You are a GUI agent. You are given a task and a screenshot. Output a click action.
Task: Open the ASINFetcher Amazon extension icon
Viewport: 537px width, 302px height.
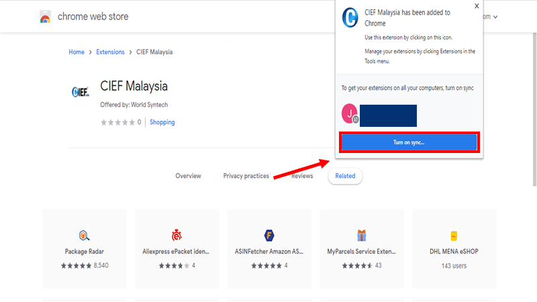269,236
